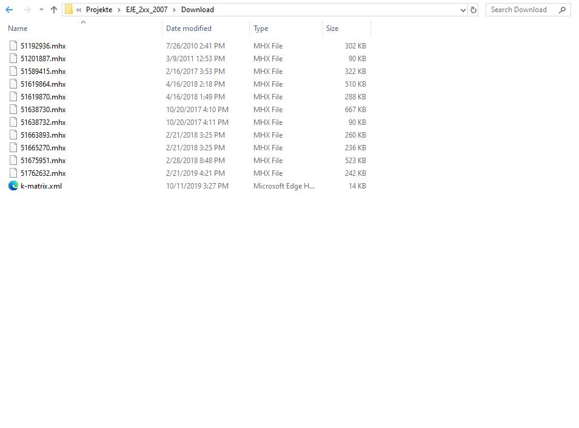Click date 3/9/2011 12:53 PM
This screenshot has width=579, height=428.
(195, 58)
